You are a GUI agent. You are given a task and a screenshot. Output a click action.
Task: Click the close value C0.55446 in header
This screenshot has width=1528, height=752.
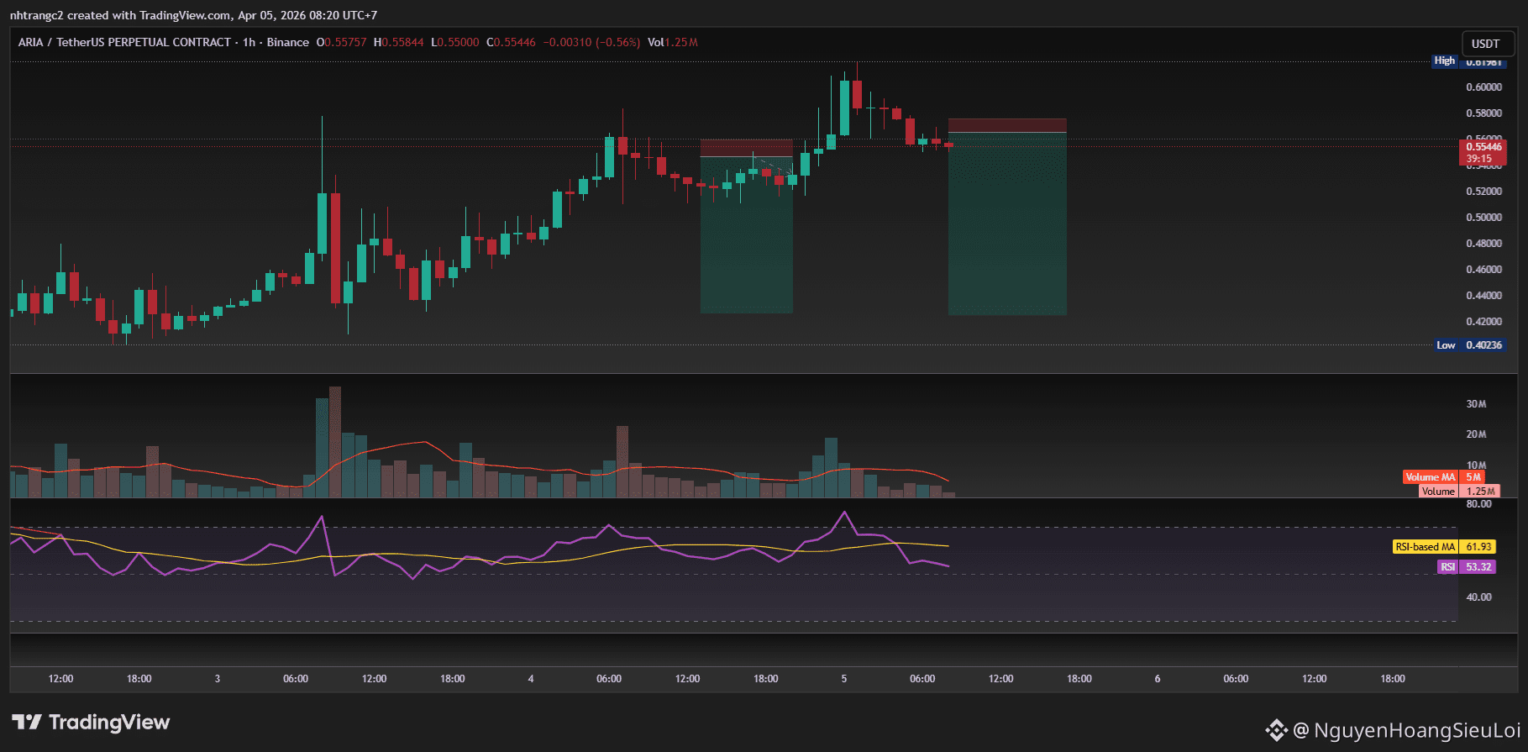point(511,42)
